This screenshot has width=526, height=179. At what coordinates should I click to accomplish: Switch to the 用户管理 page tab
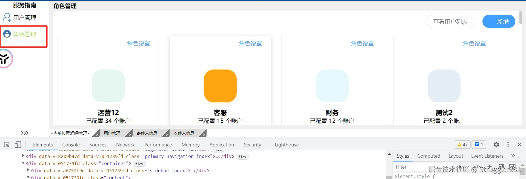(x=112, y=133)
